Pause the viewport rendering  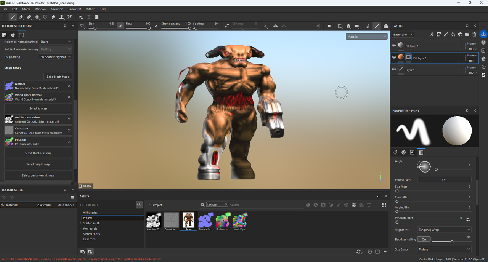click(x=329, y=26)
